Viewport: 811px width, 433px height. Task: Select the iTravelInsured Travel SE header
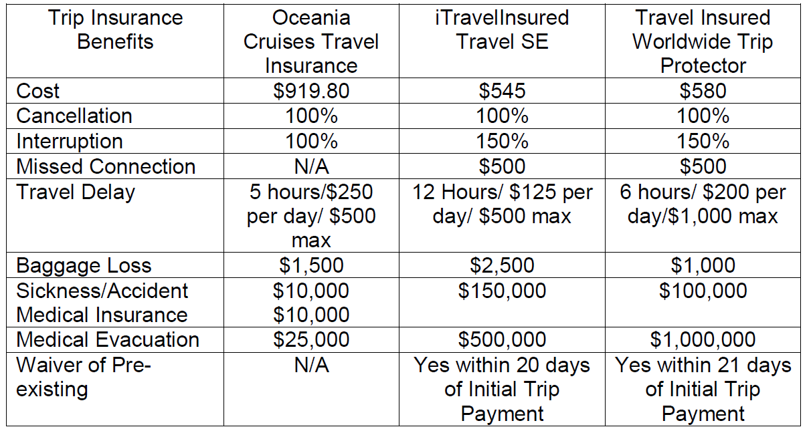tap(502, 29)
